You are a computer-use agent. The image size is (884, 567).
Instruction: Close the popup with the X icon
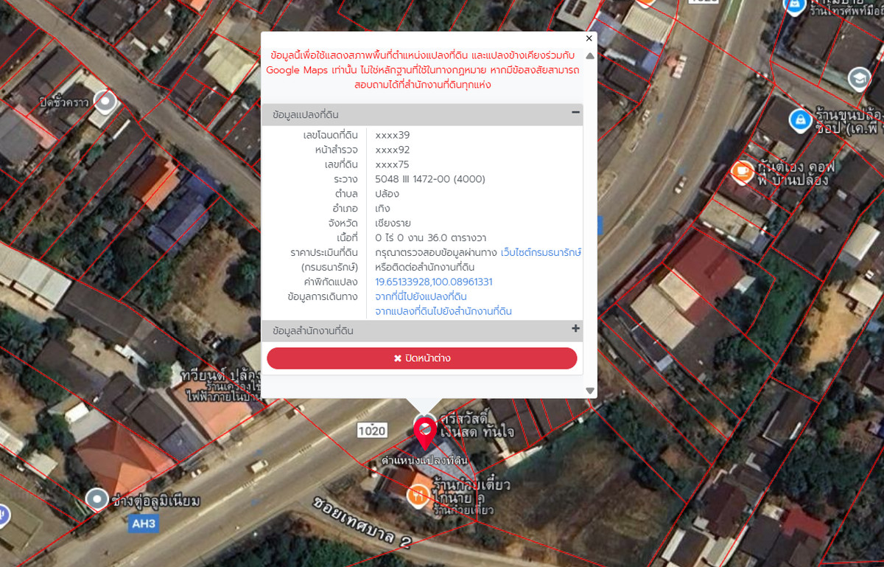pyautogui.click(x=589, y=38)
